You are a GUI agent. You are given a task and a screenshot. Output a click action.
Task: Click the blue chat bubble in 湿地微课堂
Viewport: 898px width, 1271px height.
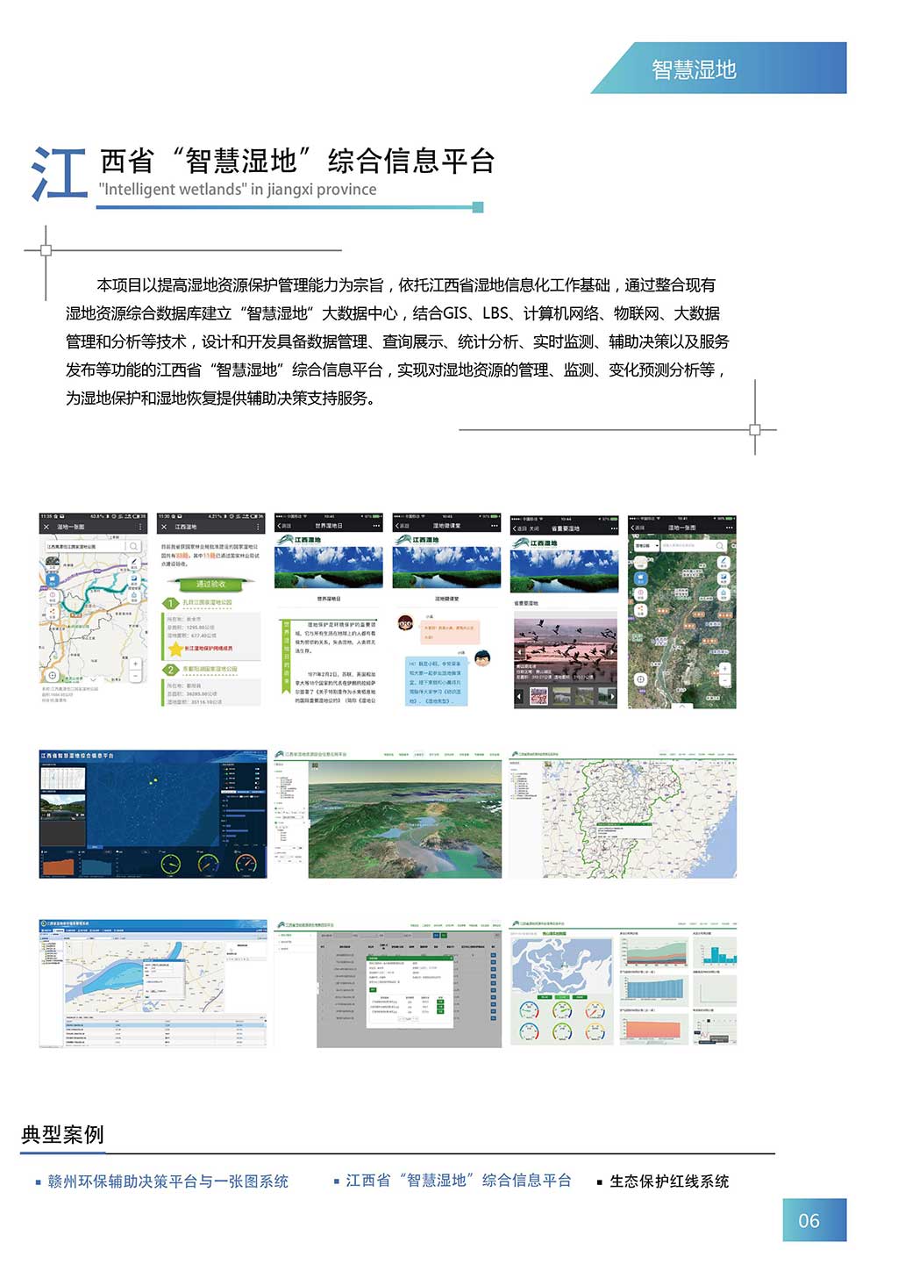point(437,681)
